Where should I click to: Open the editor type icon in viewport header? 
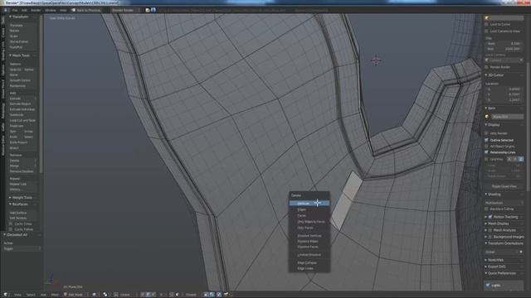(x=6, y=295)
